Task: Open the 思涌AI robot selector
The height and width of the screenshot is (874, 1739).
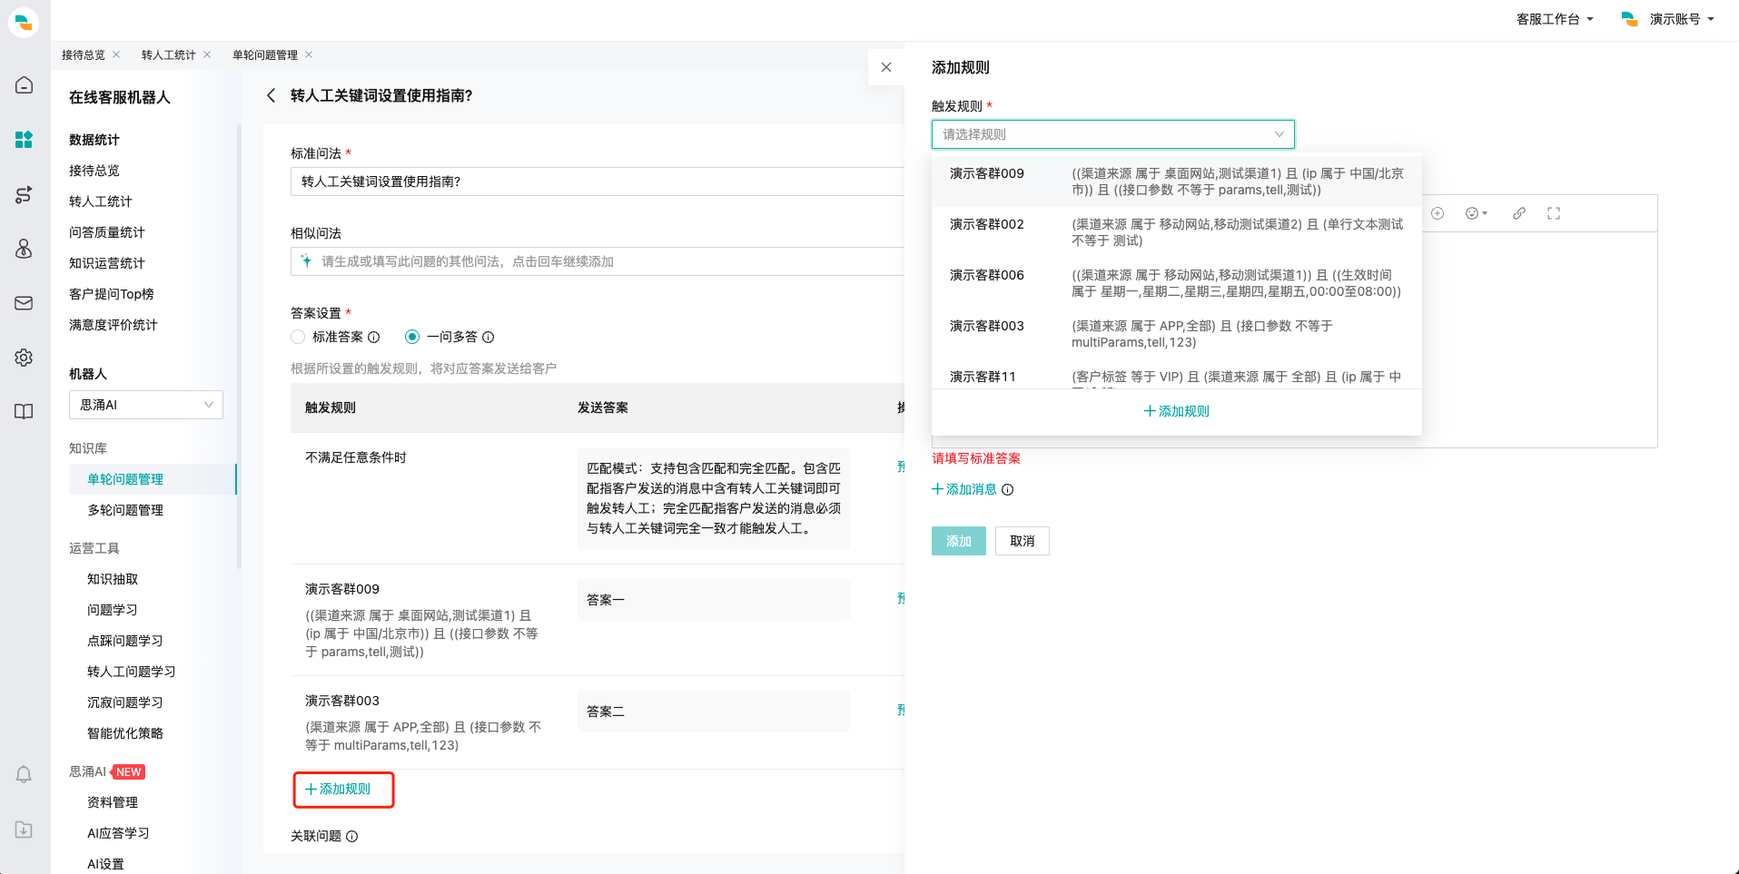Action: coord(146,405)
